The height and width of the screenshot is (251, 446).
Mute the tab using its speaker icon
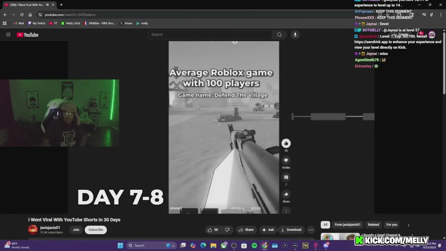(x=47, y=5)
